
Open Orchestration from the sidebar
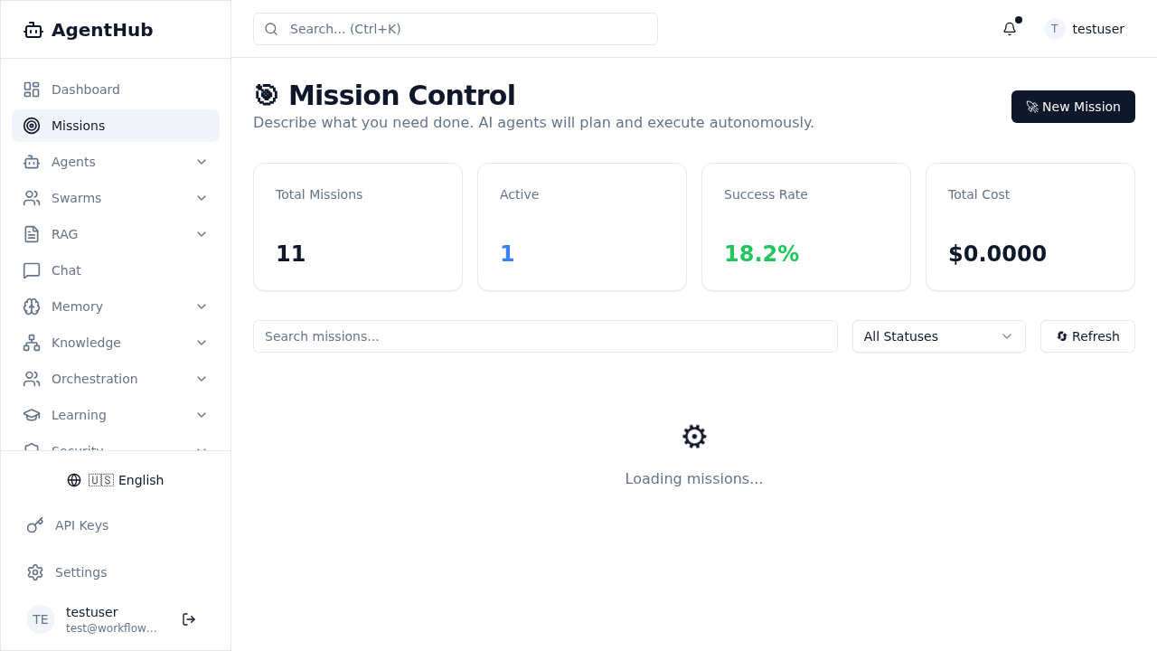(x=94, y=379)
